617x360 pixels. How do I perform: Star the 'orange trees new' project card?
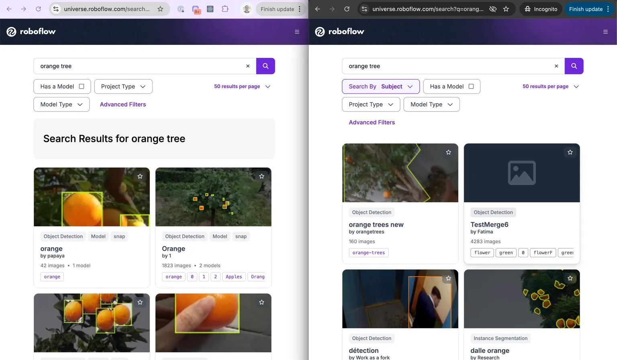[x=449, y=152]
